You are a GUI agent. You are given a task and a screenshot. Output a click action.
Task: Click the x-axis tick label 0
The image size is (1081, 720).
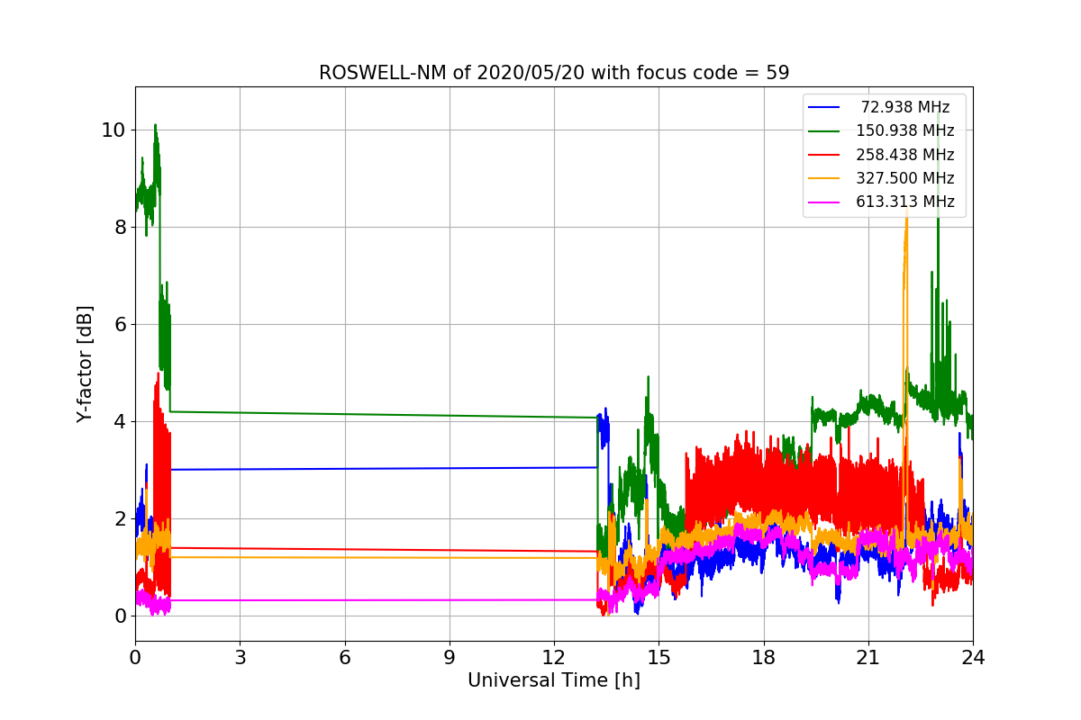[x=135, y=658]
